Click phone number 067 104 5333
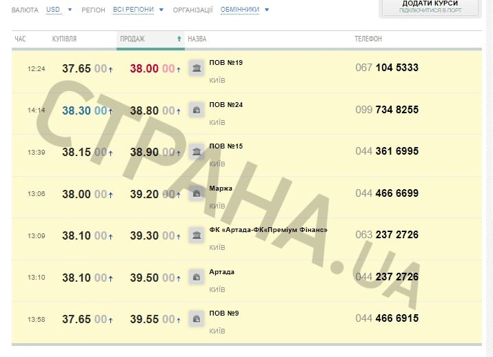This screenshot has height=357, width=493. (x=387, y=68)
